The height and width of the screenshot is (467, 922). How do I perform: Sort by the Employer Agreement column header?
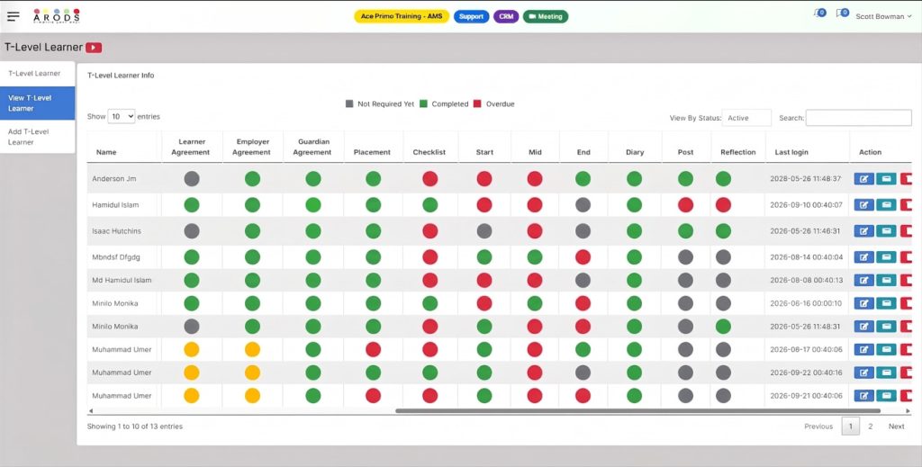252,147
